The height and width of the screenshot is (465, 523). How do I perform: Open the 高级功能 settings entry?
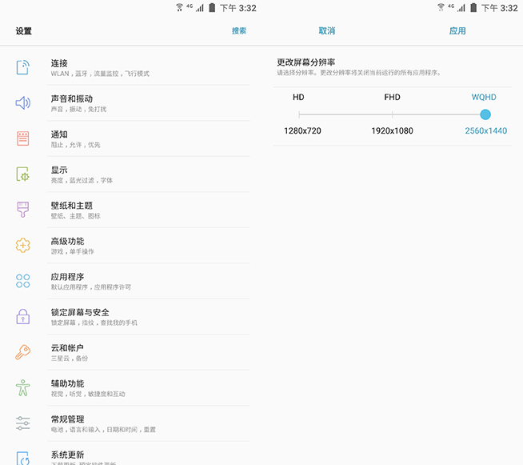(x=149, y=246)
